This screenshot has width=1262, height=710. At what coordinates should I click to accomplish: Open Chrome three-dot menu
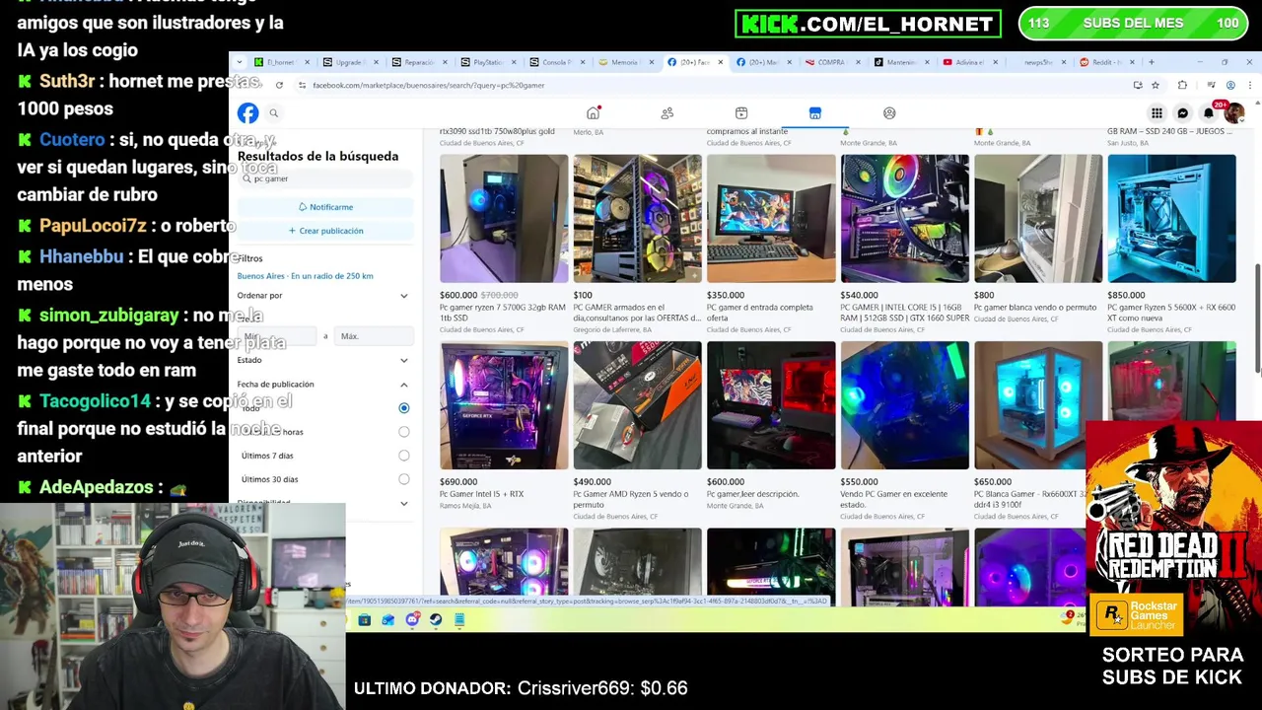pyautogui.click(x=1249, y=86)
